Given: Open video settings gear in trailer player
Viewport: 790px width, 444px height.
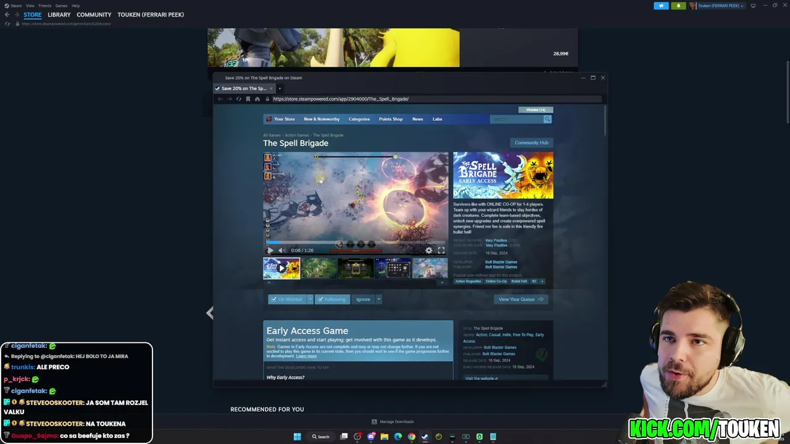Looking at the screenshot, I should click(429, 250).
